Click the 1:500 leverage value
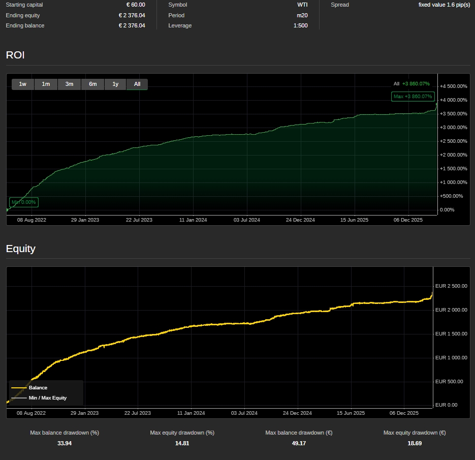The height and width of the screenshot is (460, 475). pos(300,25)
